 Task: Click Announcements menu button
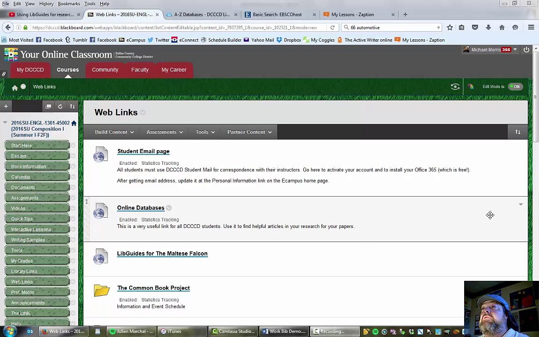coord(37,303)
